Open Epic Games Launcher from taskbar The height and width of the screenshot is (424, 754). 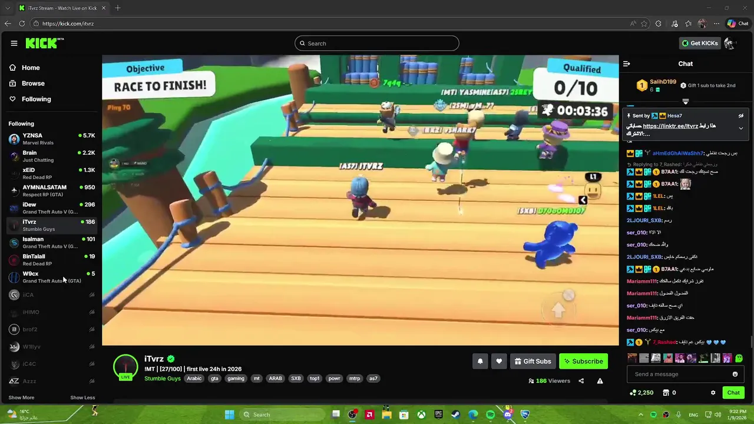pyautogui.click(x=438, y=415)
